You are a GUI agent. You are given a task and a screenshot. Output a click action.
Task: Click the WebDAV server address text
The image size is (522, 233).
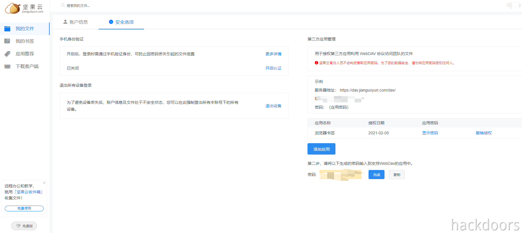click(x=368, y=90)
